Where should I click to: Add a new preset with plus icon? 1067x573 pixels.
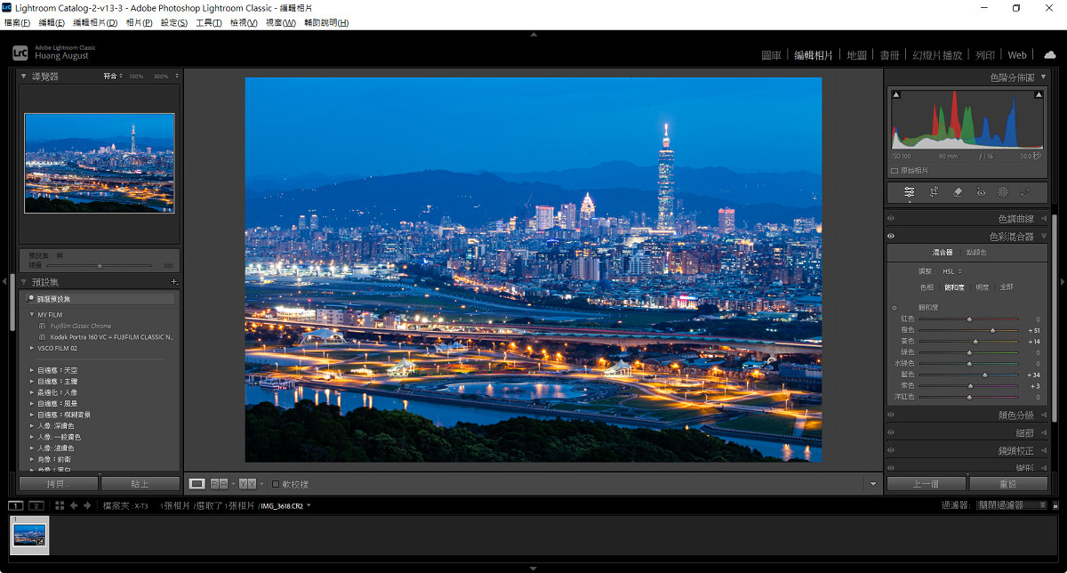point(174,282)
